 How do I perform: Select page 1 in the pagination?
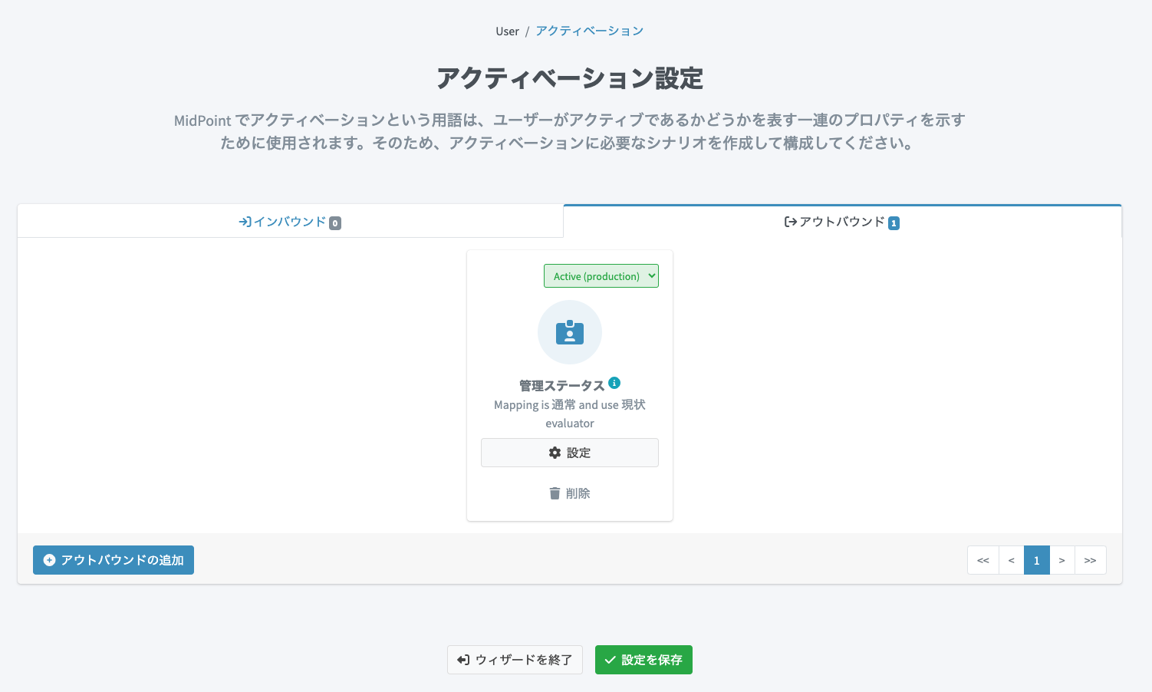[1037, 560]
